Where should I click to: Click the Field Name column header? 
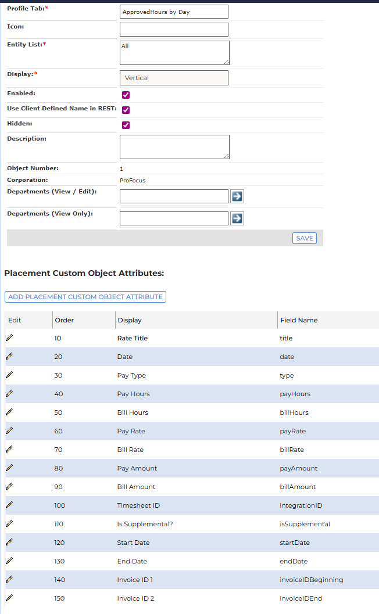coord(299,320)
